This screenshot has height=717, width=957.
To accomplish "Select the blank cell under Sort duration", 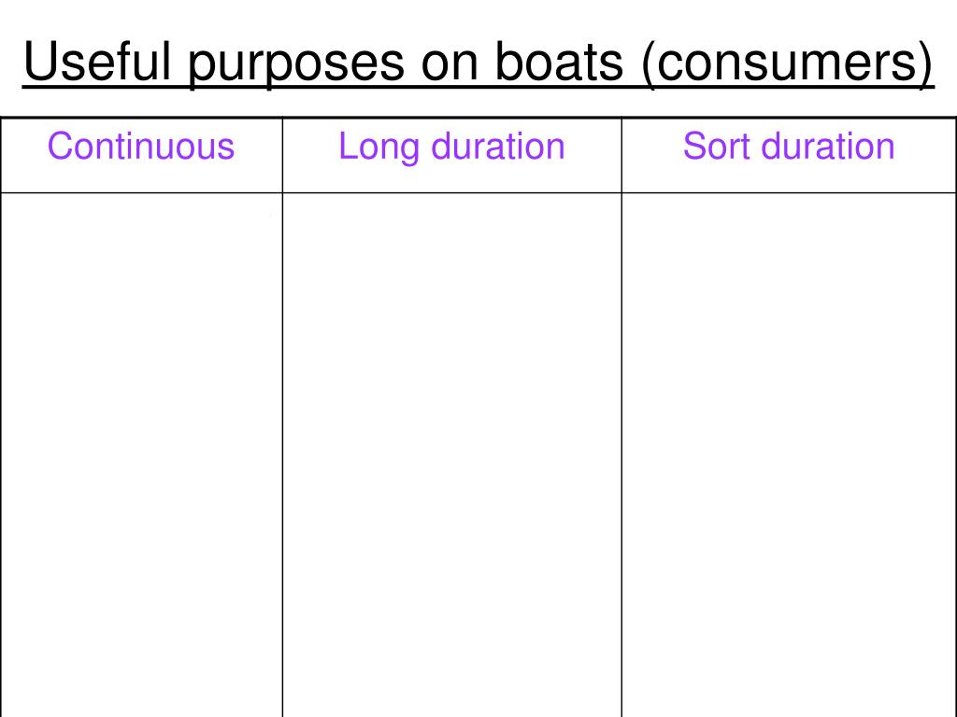I will 789,455.
